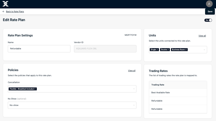
Task: Remove the Business Room unit tag
Action: (x=186, y=50)
